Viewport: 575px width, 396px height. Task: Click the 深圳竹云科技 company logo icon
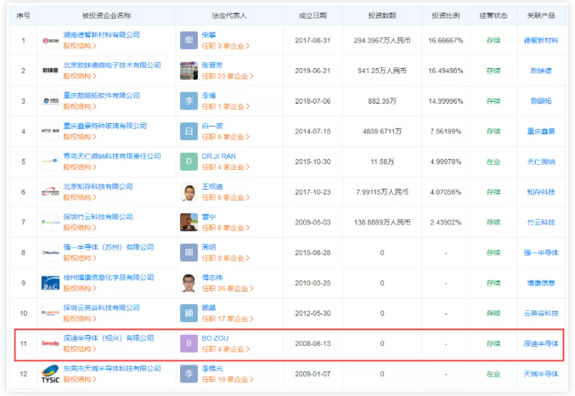pos(50,222)
